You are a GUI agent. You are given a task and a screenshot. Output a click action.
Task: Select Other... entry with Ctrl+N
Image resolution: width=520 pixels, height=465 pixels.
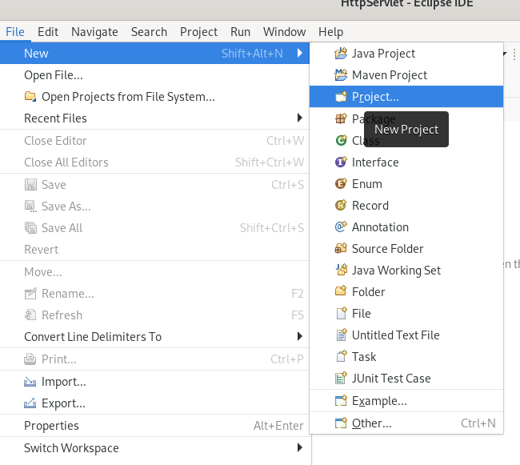tap(406, 423)
